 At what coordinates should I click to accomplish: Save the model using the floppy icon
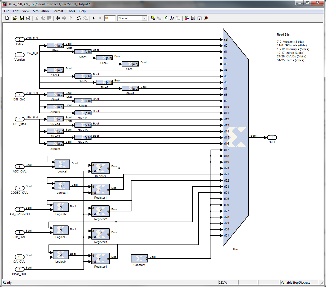21,18
